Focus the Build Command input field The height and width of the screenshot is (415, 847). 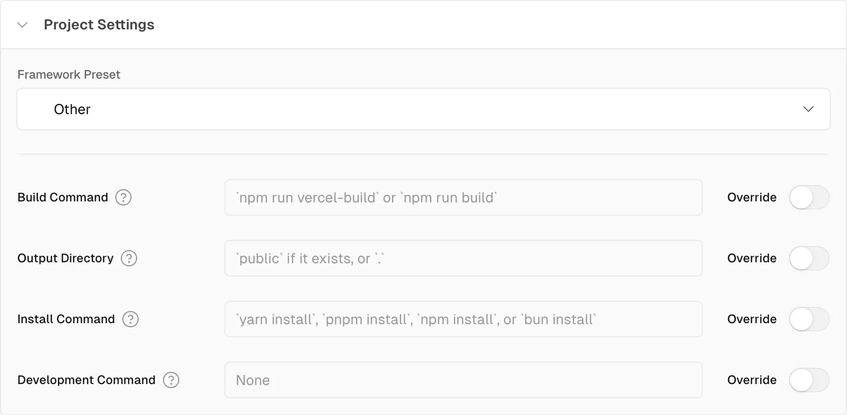(x=463, y=197)
